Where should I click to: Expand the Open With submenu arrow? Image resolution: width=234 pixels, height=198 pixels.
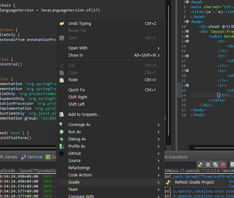(158, 48)
